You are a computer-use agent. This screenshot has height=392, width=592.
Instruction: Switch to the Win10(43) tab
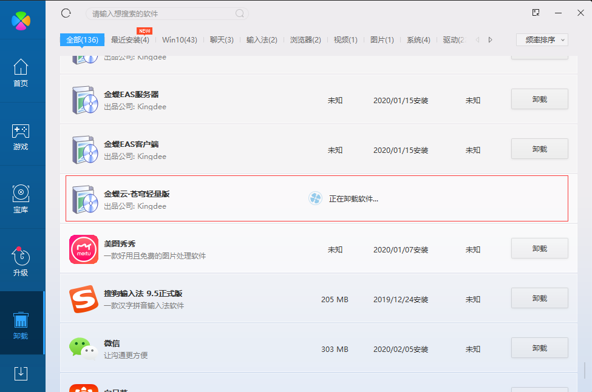(x=180, y=40)
